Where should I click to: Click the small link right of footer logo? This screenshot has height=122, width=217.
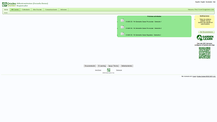[x=119, y=70]
